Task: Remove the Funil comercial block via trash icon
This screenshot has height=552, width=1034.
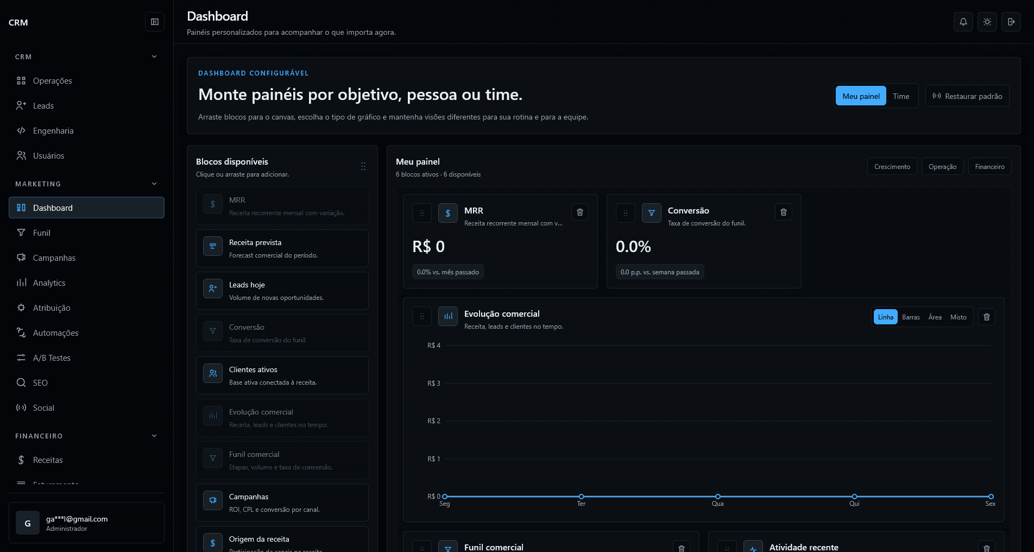Action: [681, 548]
